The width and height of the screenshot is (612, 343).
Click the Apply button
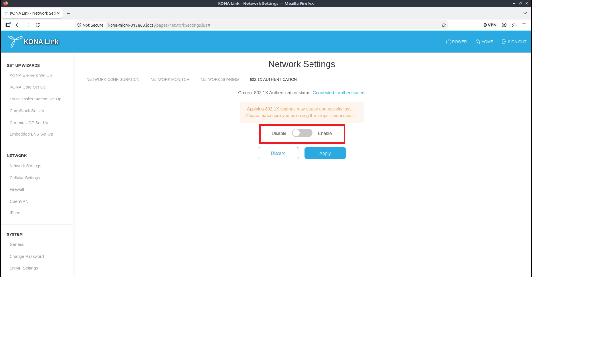325,153
